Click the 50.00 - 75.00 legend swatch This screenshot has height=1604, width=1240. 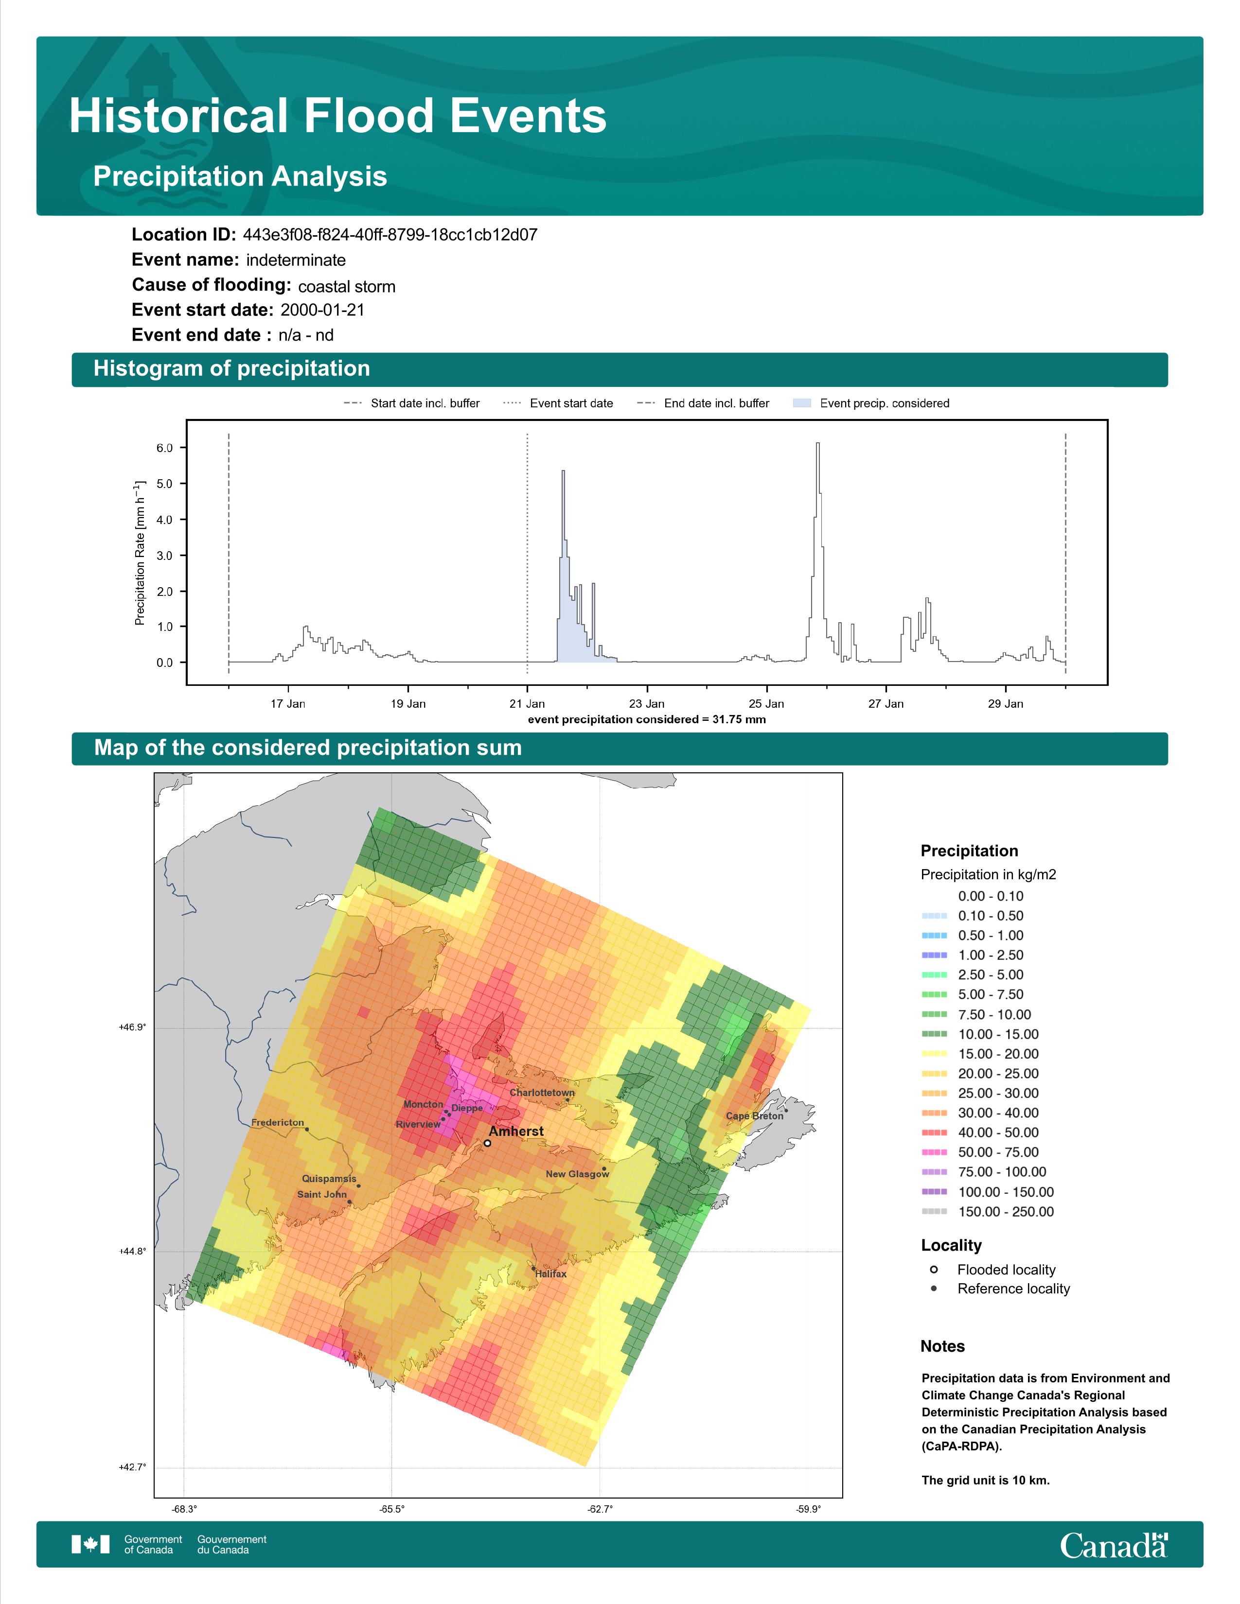pos(934,1152)
